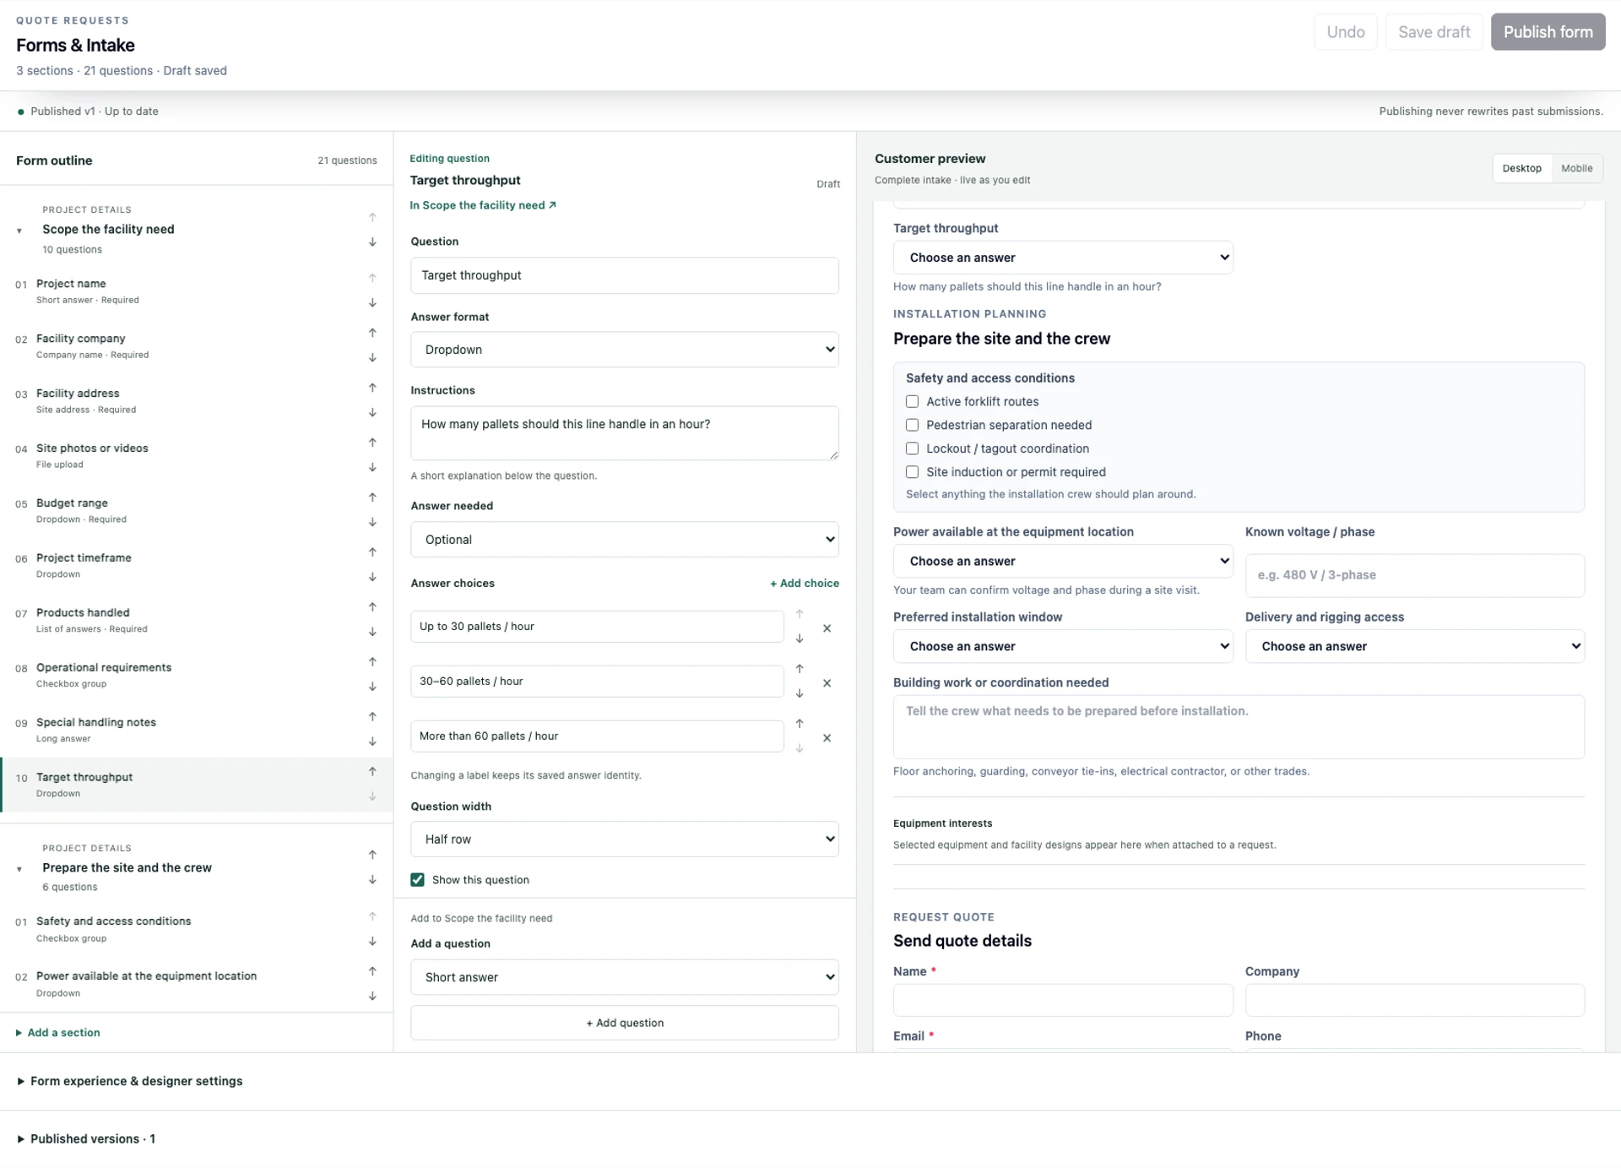
Task: Click Building work coordination textarea
Action: pyautogui.click(x=1239, y=727)
